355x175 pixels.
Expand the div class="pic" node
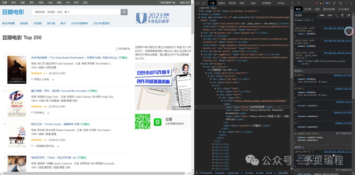click(x=218, y=91)
